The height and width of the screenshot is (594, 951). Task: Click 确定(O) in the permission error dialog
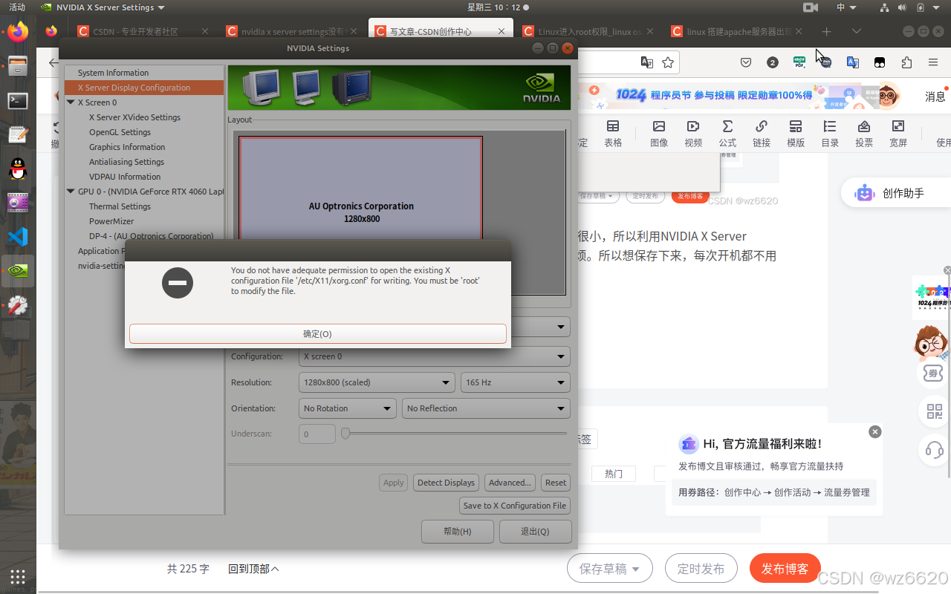pos(318,334)
